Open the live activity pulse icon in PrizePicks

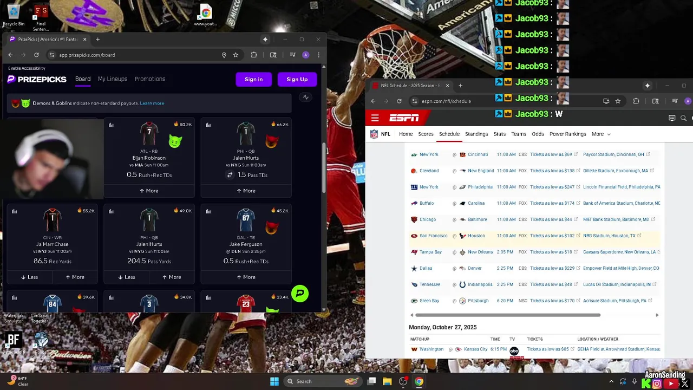point(305,97)
